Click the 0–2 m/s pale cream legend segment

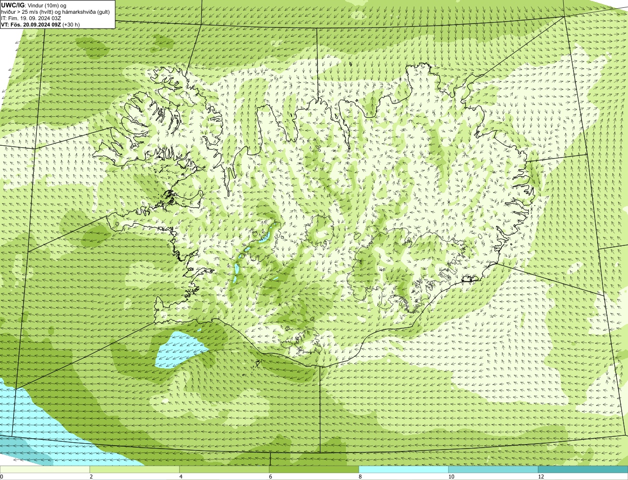[45, 469]
